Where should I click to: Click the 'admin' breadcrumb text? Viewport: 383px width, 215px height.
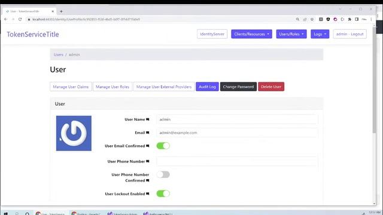pos(74,54)
